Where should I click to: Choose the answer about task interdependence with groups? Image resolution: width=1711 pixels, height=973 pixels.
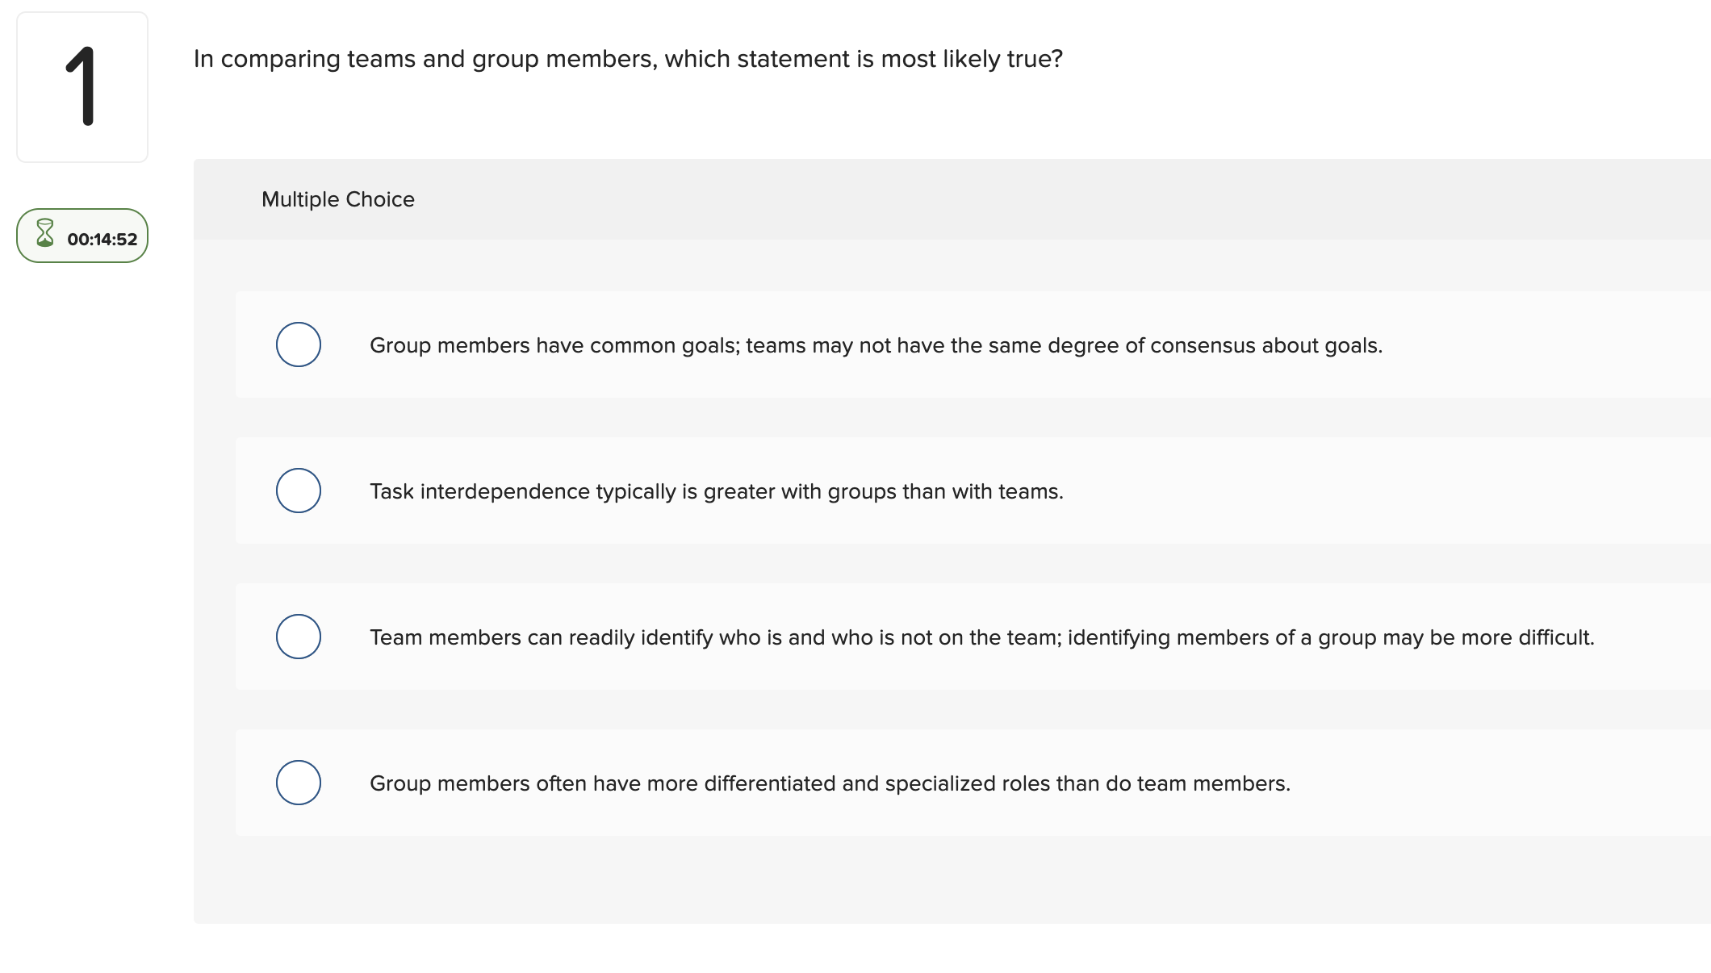pyautogui.click(x=716, y=491)
